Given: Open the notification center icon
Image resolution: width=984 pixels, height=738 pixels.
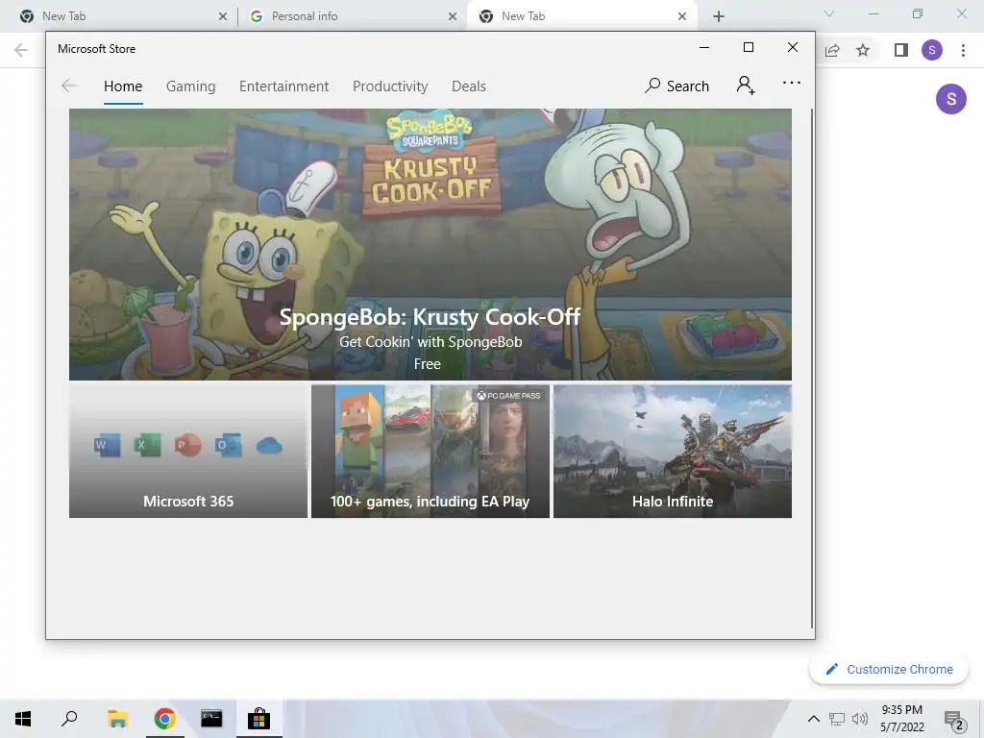Looking at the screenshot, I should [x=954, y=720].
